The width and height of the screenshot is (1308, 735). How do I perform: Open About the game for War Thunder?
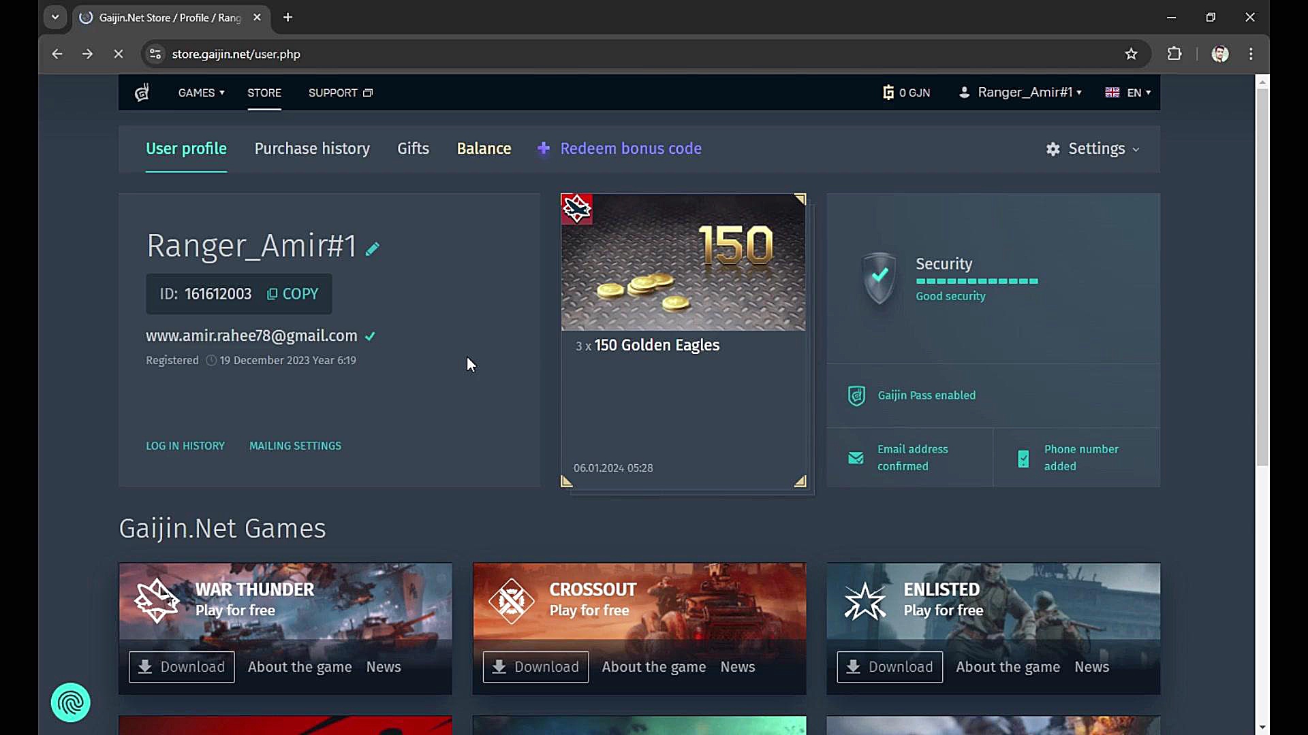tap(300, 667)
